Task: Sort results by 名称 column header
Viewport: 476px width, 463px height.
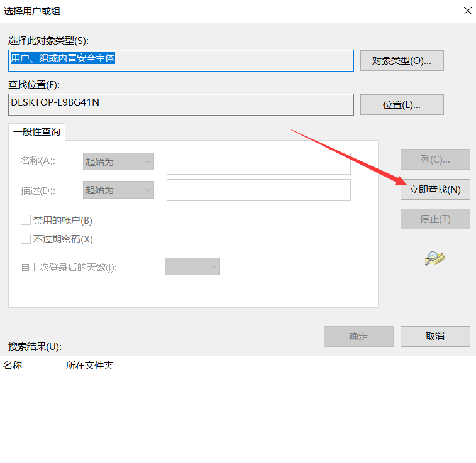Action: tap(31, 365)
